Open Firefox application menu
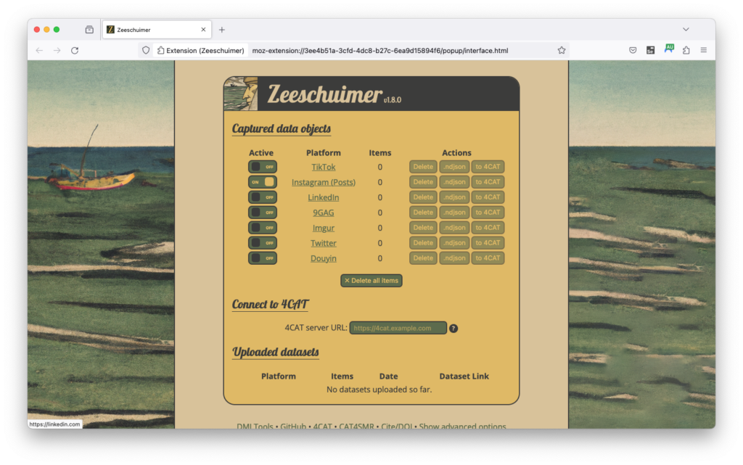743x465 pixels. (703, 50)
